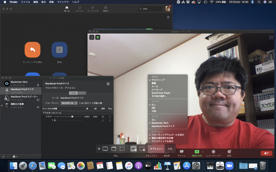276x172 pixels.
Task: Open Zoom settings gear in home window
Action: pyautogui.click(x=168, y=17)
